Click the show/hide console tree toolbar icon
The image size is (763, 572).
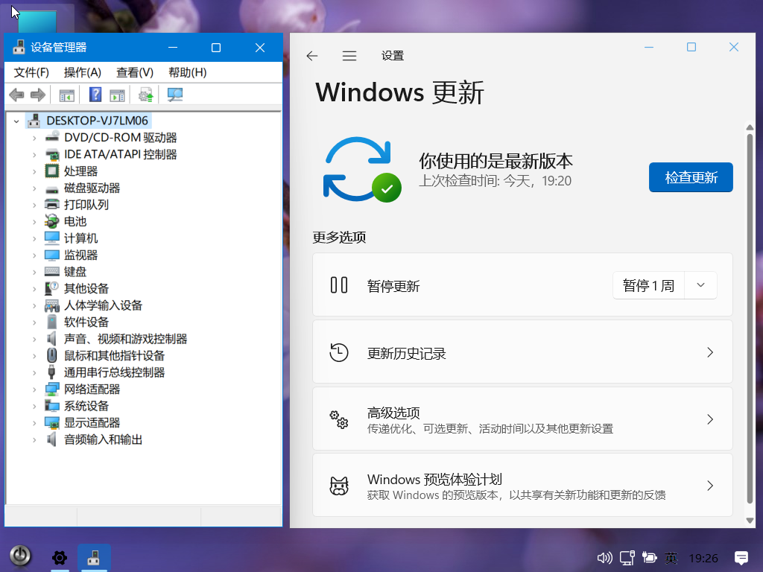(x=66, y=95)
